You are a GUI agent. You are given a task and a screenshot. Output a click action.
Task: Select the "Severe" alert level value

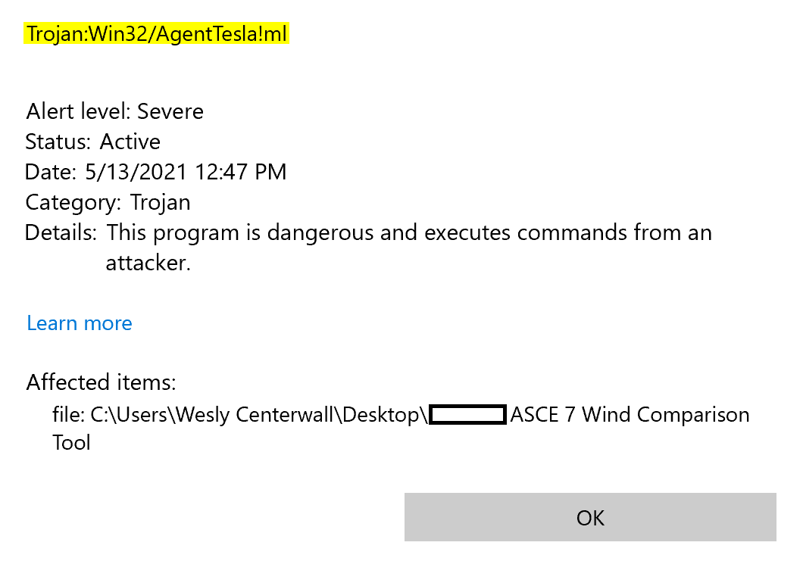point(170,112)
